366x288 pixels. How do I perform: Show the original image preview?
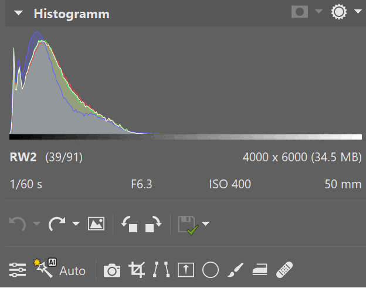[x=96, y=223]
